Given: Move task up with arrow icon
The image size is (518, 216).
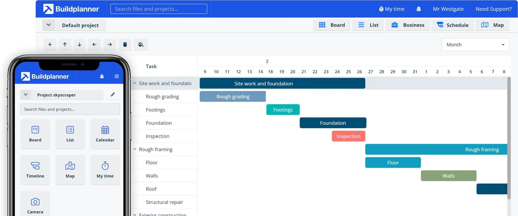Looking at the screenshot, I should coord(65,45).
